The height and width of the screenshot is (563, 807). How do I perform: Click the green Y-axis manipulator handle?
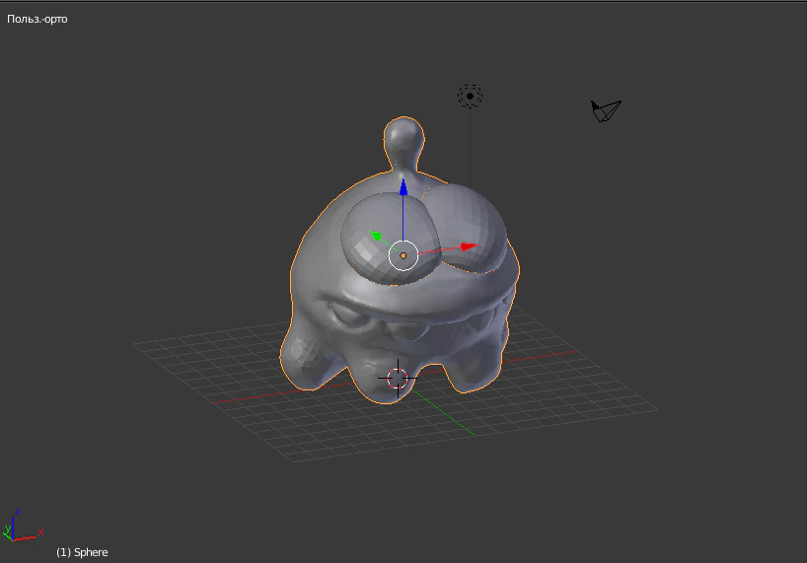[376, 236]
